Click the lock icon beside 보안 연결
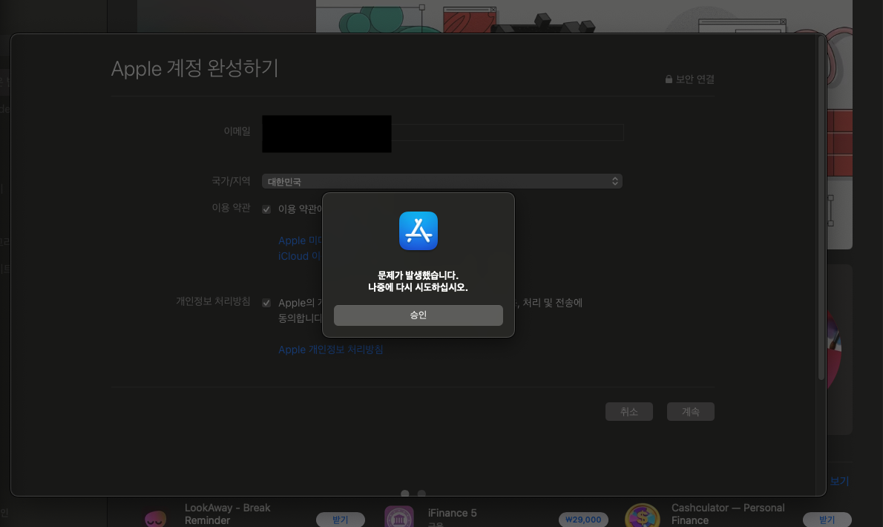Image resolution: width=883 pixels, height=527 pixels. [x=669, y=79]
